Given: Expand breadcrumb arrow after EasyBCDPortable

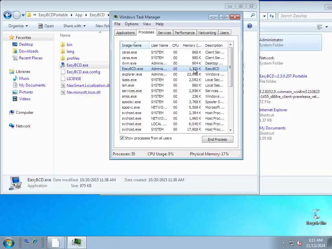Looking at the screenshot, I should (72, 15).
